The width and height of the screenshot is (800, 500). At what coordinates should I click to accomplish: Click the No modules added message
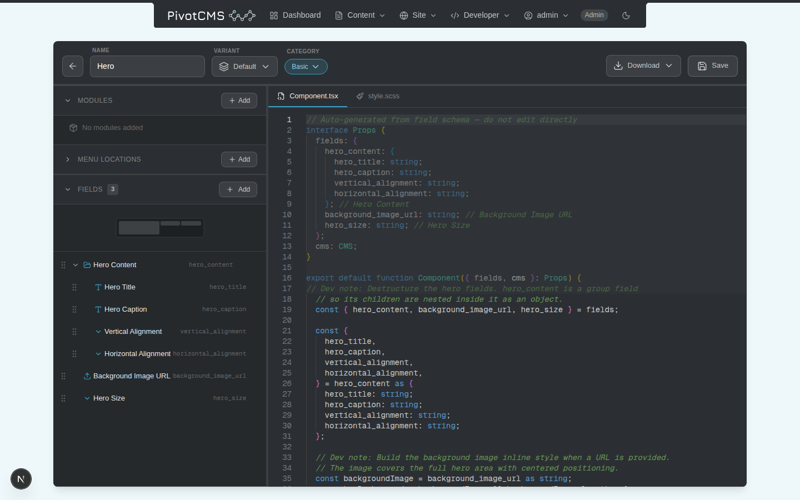pos(112,128)
